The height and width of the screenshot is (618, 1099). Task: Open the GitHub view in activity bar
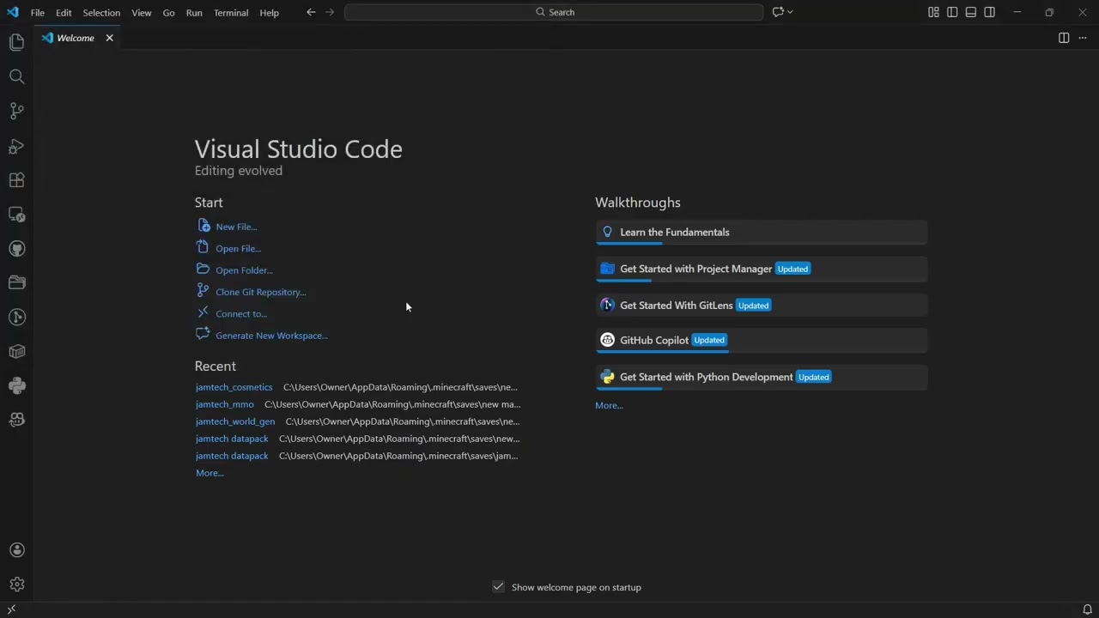click(16, 249)
